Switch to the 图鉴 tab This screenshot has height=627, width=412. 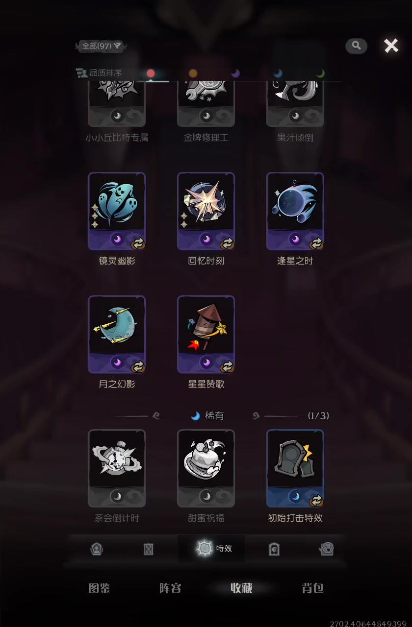[x=99, y=588]
